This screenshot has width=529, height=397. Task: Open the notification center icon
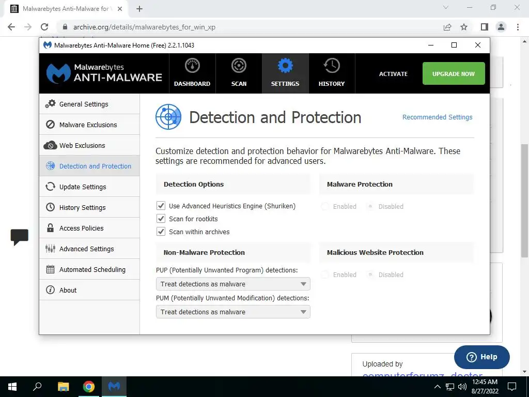pyautogui.click(x=512, y=387)
